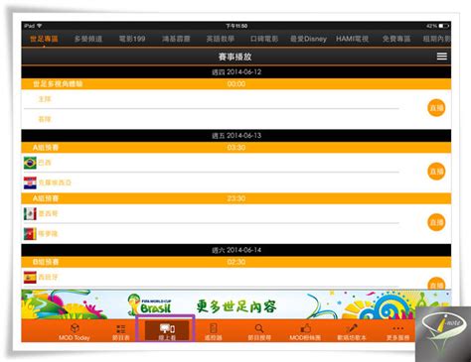Open MOD粉絲團 thumbs-up fan page icon

click(x=305, y=331)
